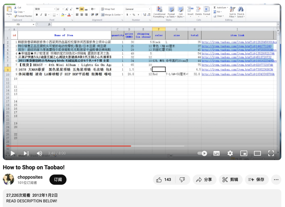Expand the video description box
Image resolution: width=285 pixels, height=207 pixels.
click(142, 198)
